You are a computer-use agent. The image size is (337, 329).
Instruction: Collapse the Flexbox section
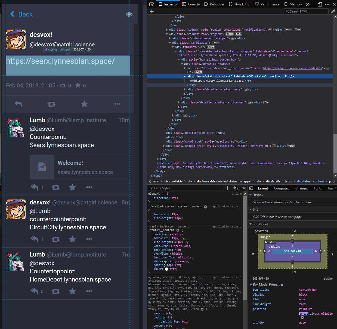point(251,195)
